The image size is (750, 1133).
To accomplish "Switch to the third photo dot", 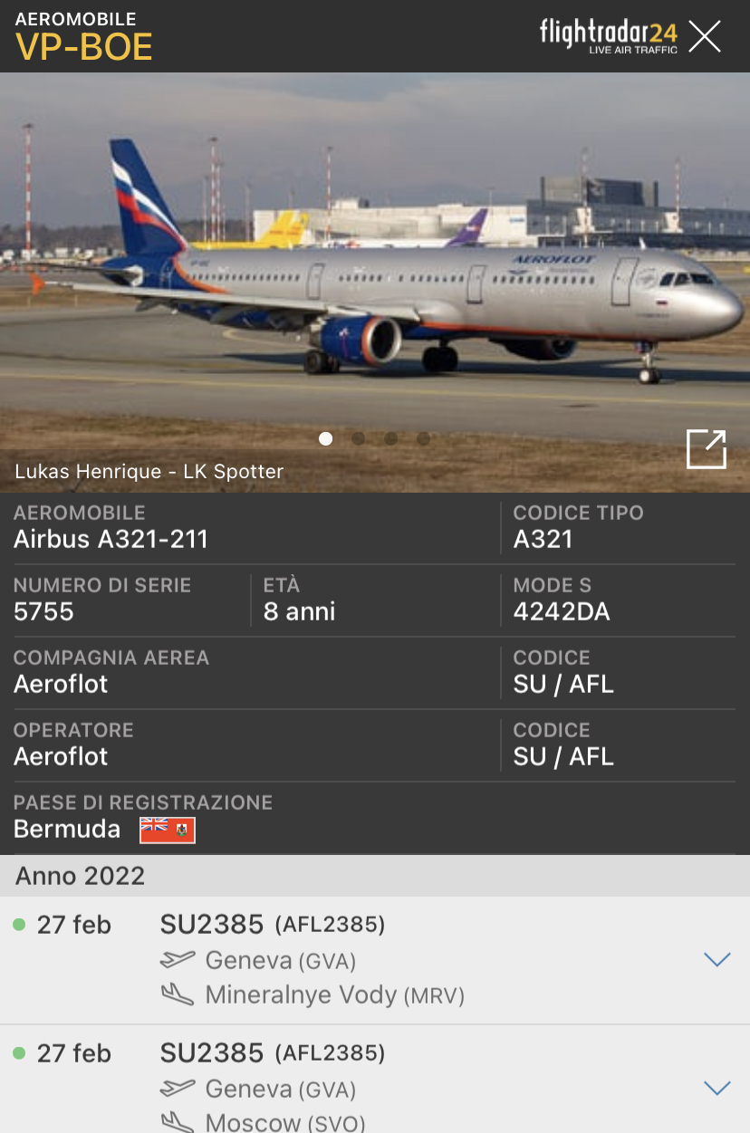I will 391,439.
